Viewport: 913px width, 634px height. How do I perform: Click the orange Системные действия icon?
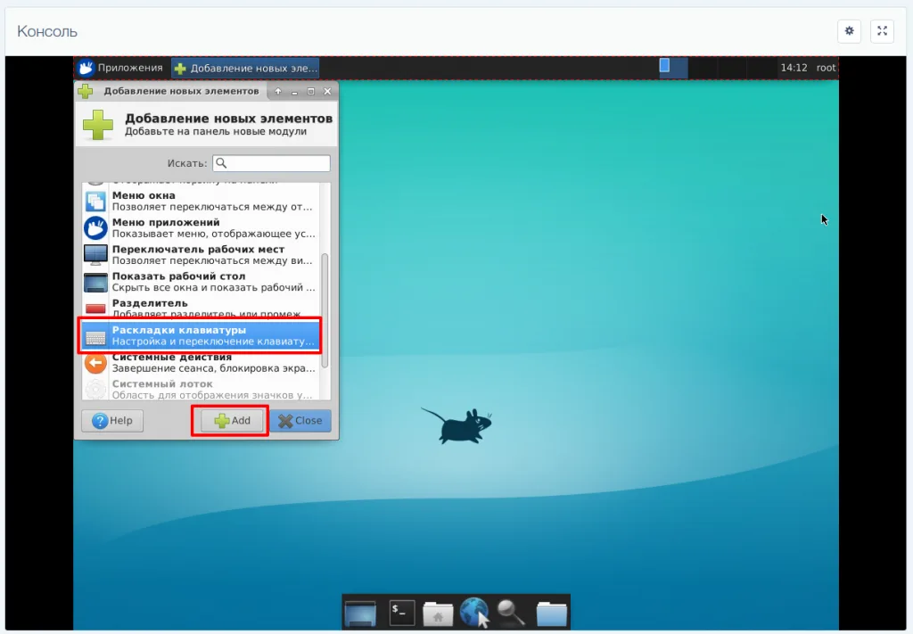pyautogui.click(x=95, y=363)
